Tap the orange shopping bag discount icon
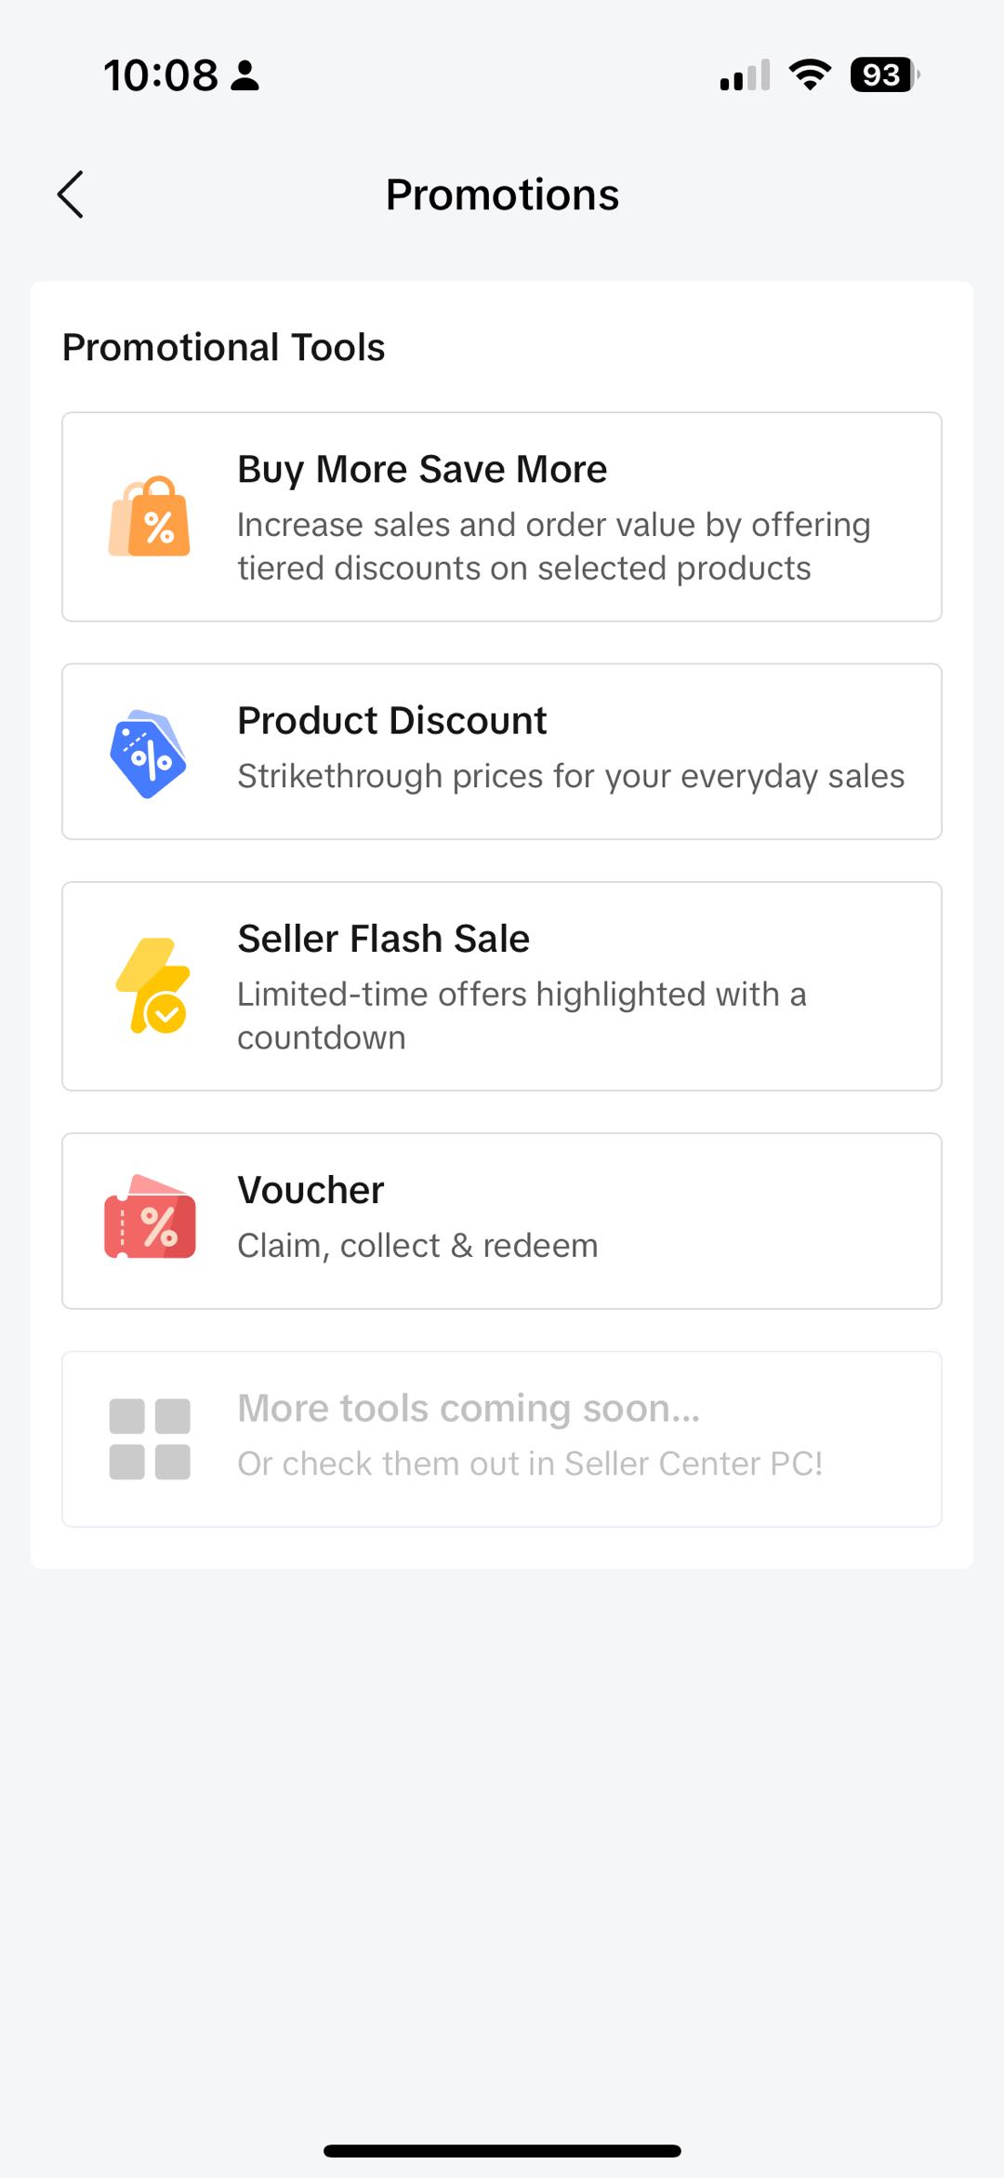This screenshot has height=2178, width=1004. (150, 517)
